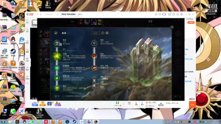Expand more sidebar items chevron

click(27, 83)
